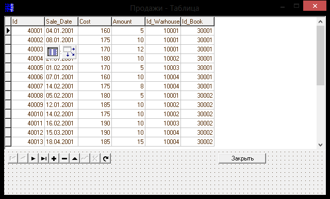Screen dimensions: 330x199
Task: Select date cell 16.02.2001
Action: pos(61,123)
